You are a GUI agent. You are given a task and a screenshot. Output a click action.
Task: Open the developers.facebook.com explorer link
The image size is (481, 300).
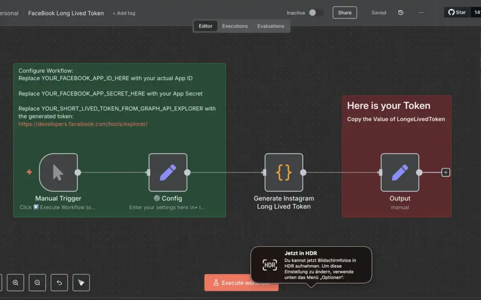click(83, 124)
